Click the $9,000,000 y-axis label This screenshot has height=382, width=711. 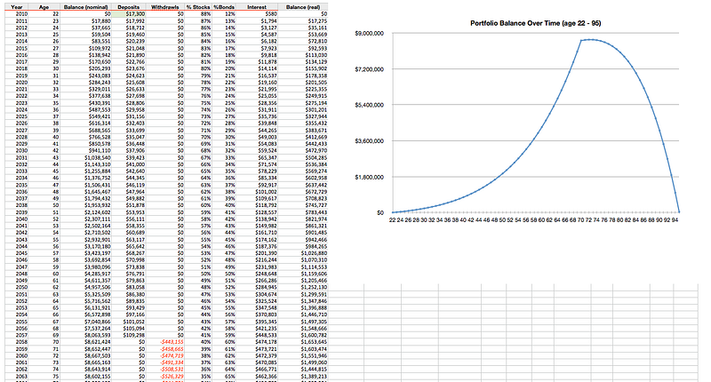tap(369, 34)
